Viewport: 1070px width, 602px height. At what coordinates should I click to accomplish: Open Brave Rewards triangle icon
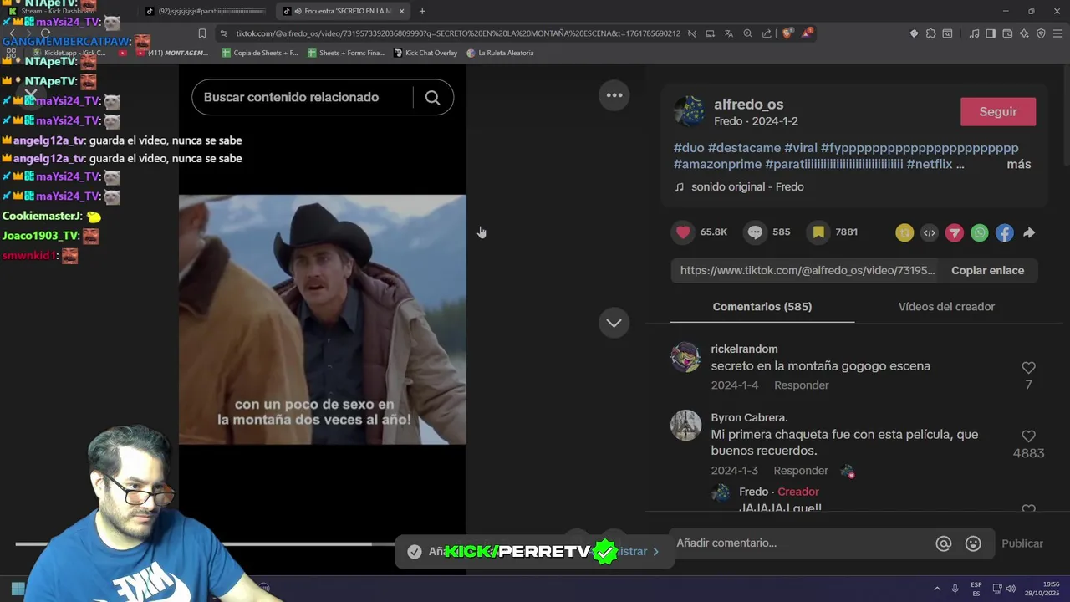coord(807,33)
